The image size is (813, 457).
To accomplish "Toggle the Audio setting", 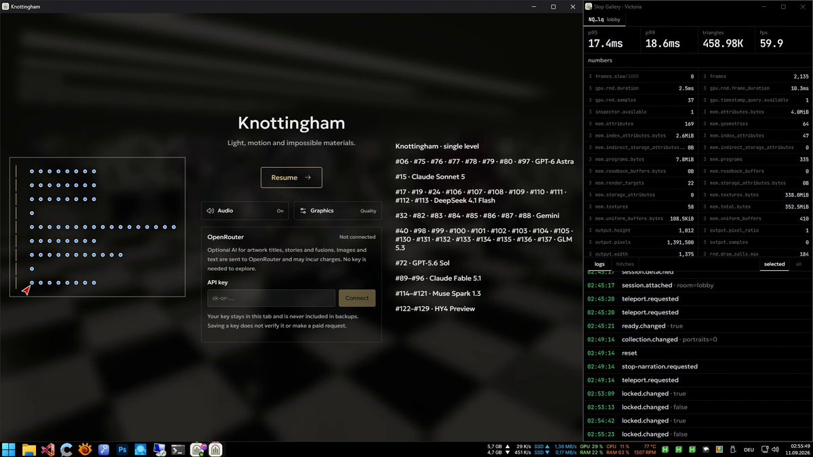I will coord(245,211).
